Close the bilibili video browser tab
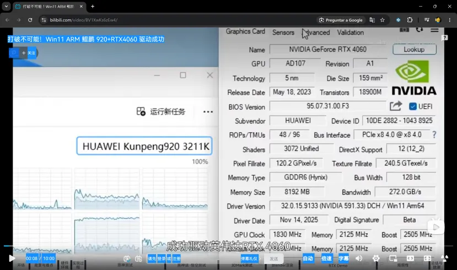 82,7
